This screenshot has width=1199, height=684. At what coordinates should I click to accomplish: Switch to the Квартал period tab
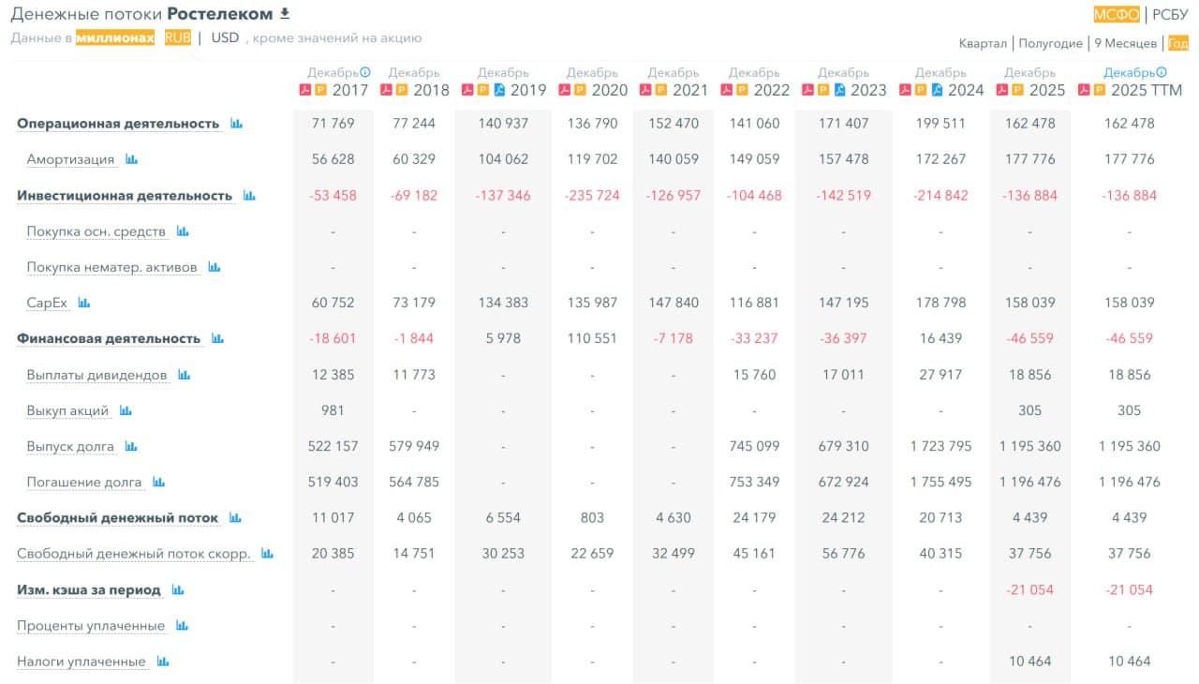pos(983,44)
